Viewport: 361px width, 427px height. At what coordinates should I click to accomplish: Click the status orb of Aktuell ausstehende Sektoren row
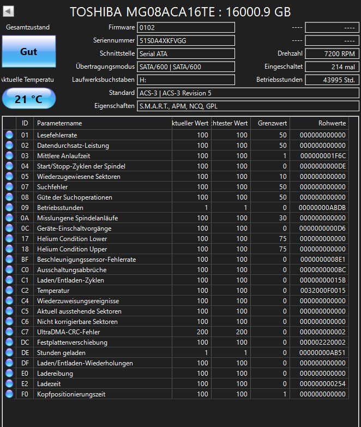point(9,311)
